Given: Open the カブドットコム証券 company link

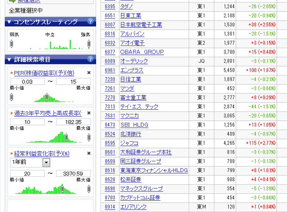Looking at the screenshot, I should (140, 198).
